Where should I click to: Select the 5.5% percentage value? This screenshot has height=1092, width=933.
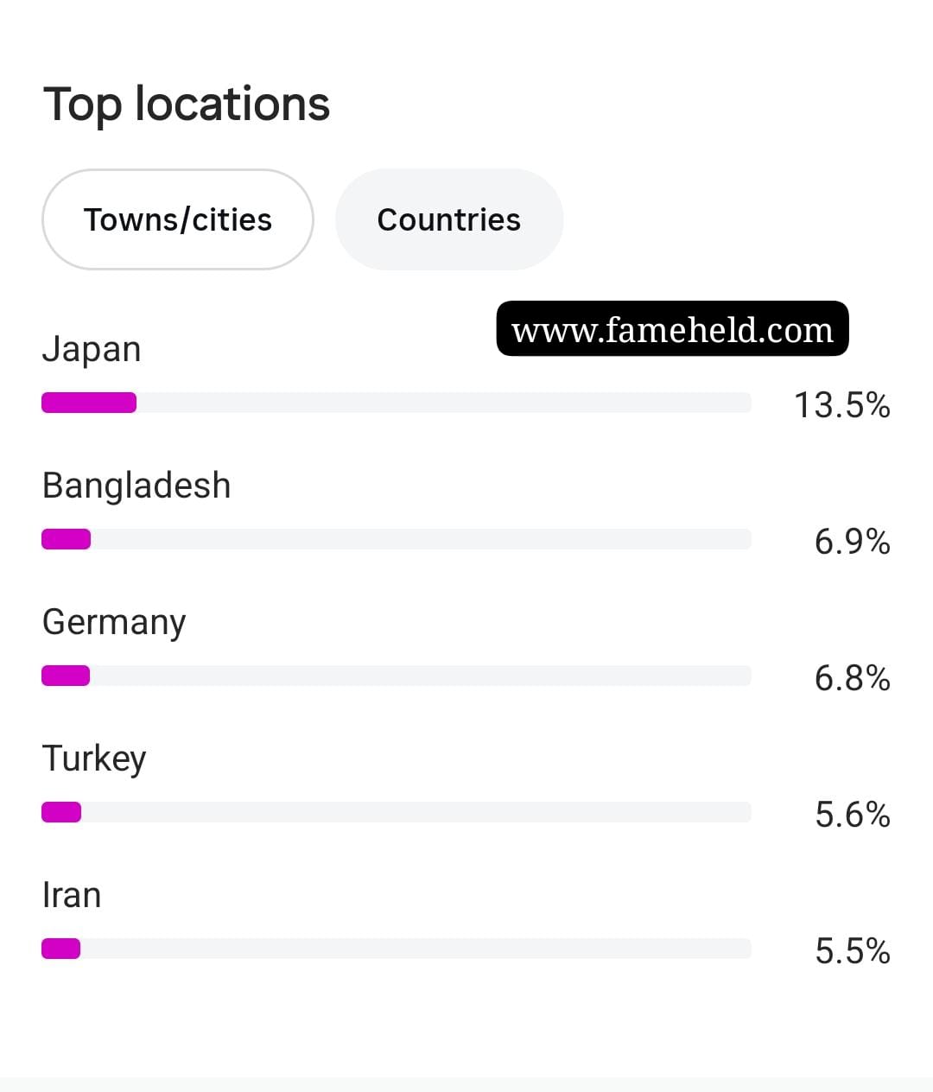[852, 951]
